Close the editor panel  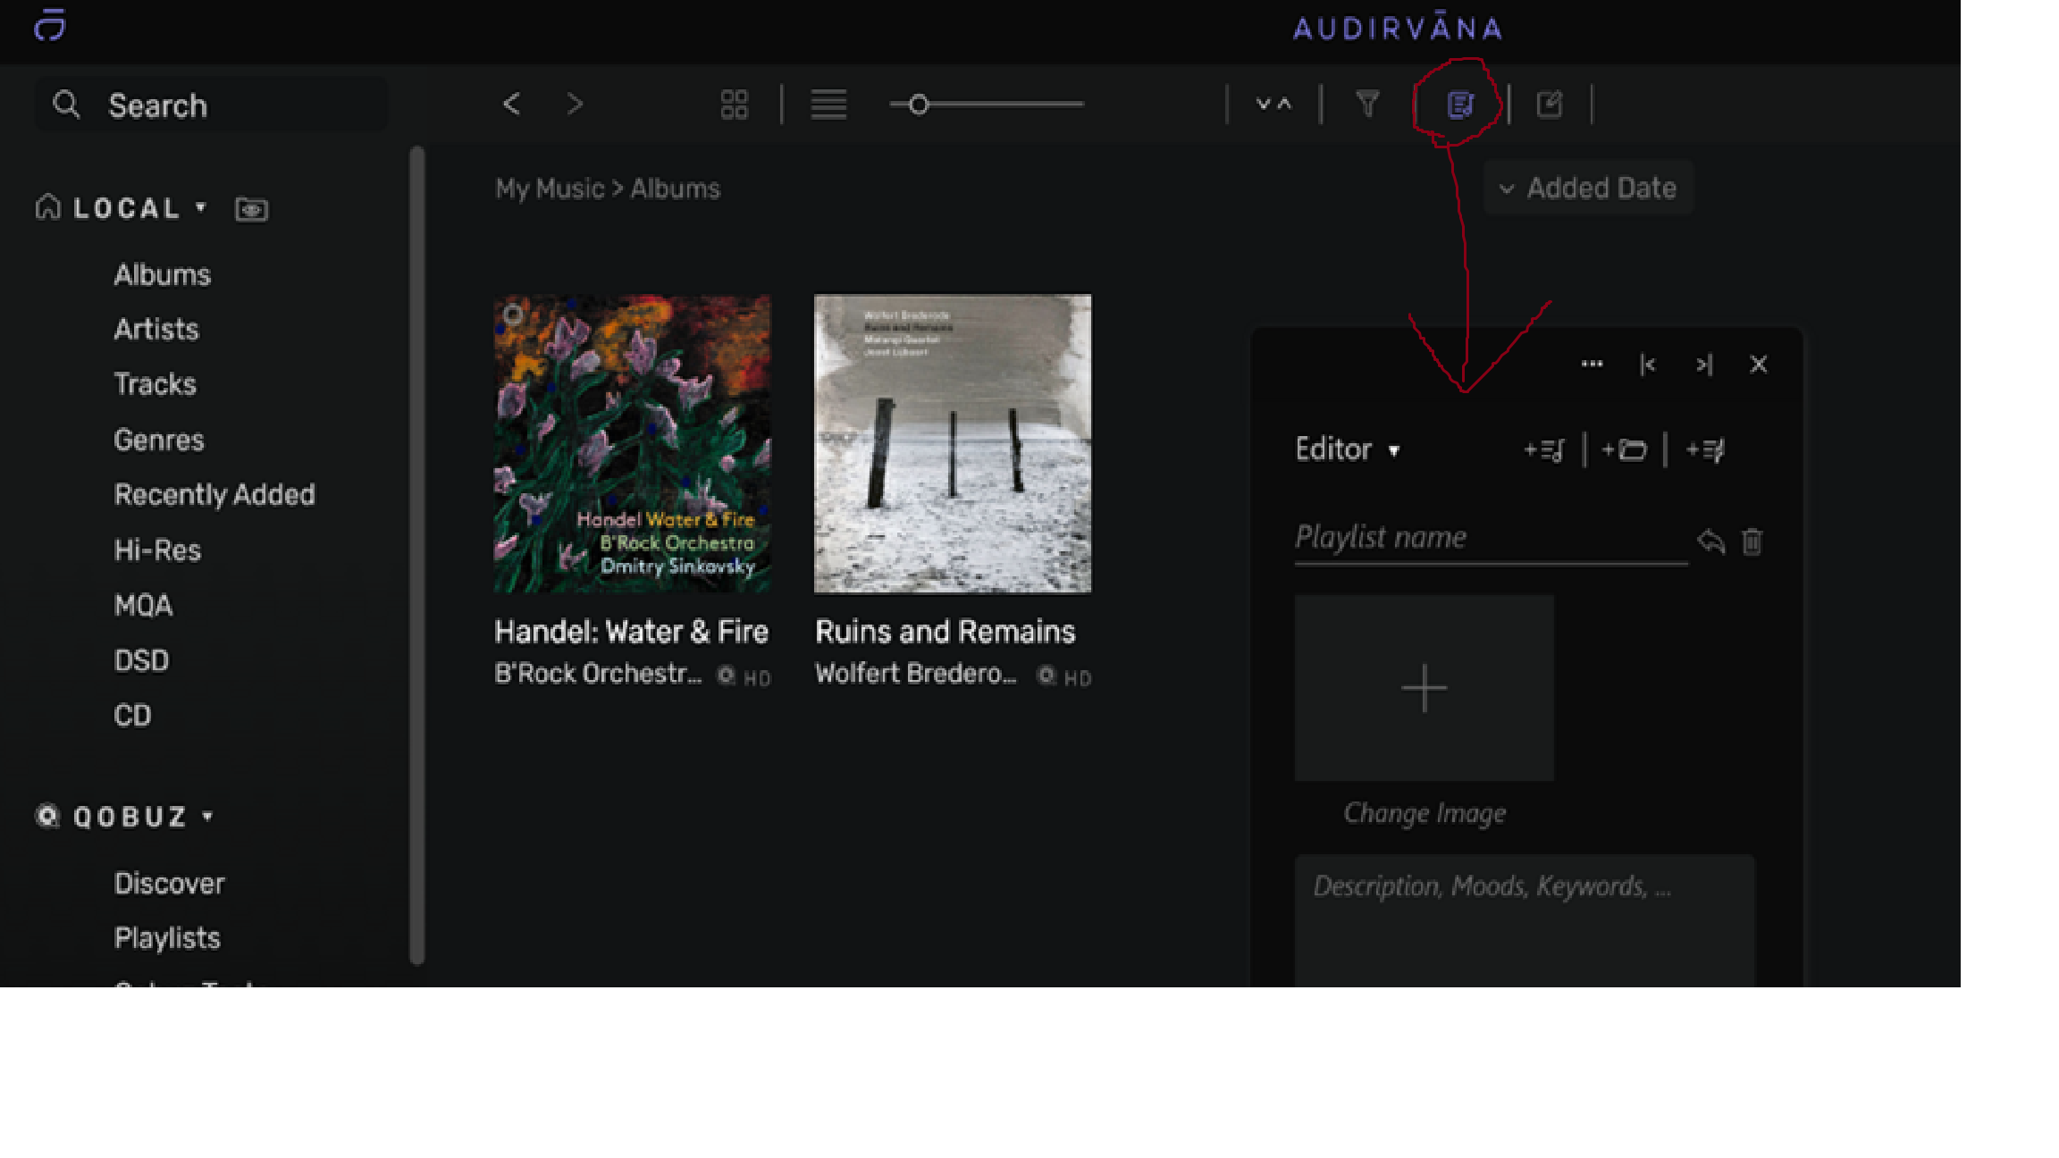[1759, 365]
